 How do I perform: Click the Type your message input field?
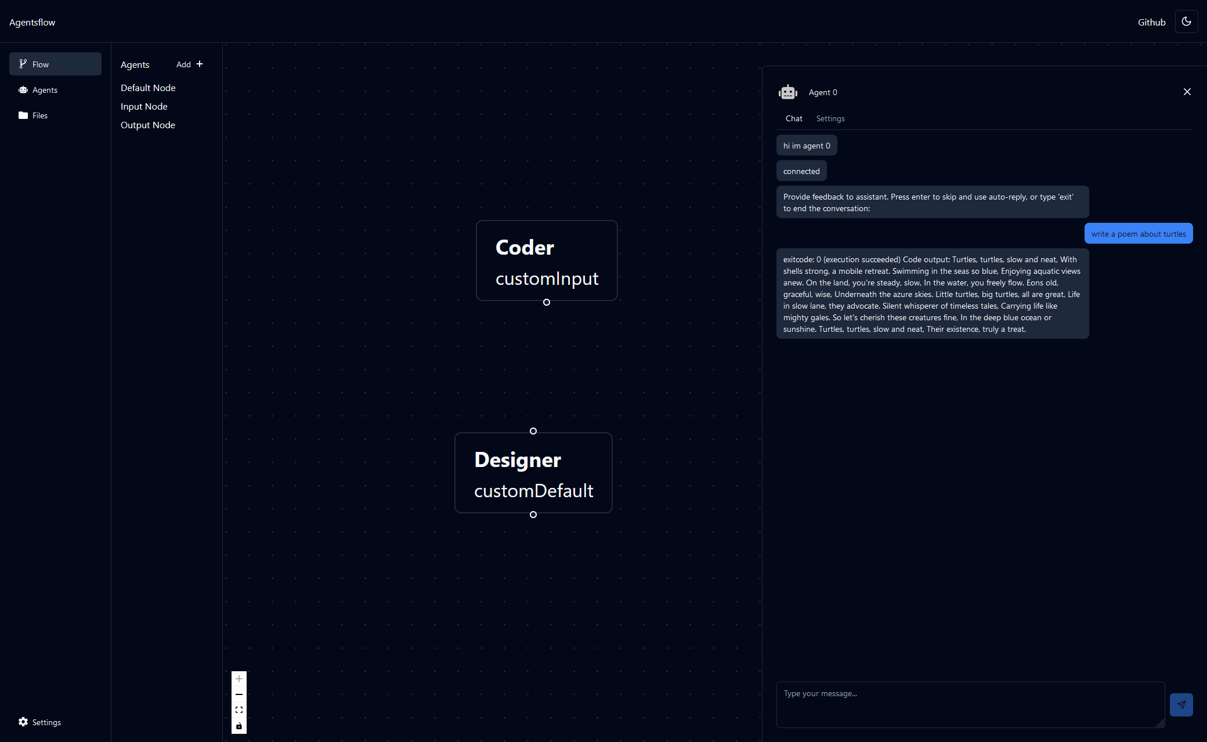(x=970, y=704)
